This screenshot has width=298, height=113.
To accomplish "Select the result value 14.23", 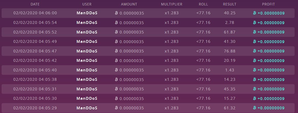I will tap(229, 79).
